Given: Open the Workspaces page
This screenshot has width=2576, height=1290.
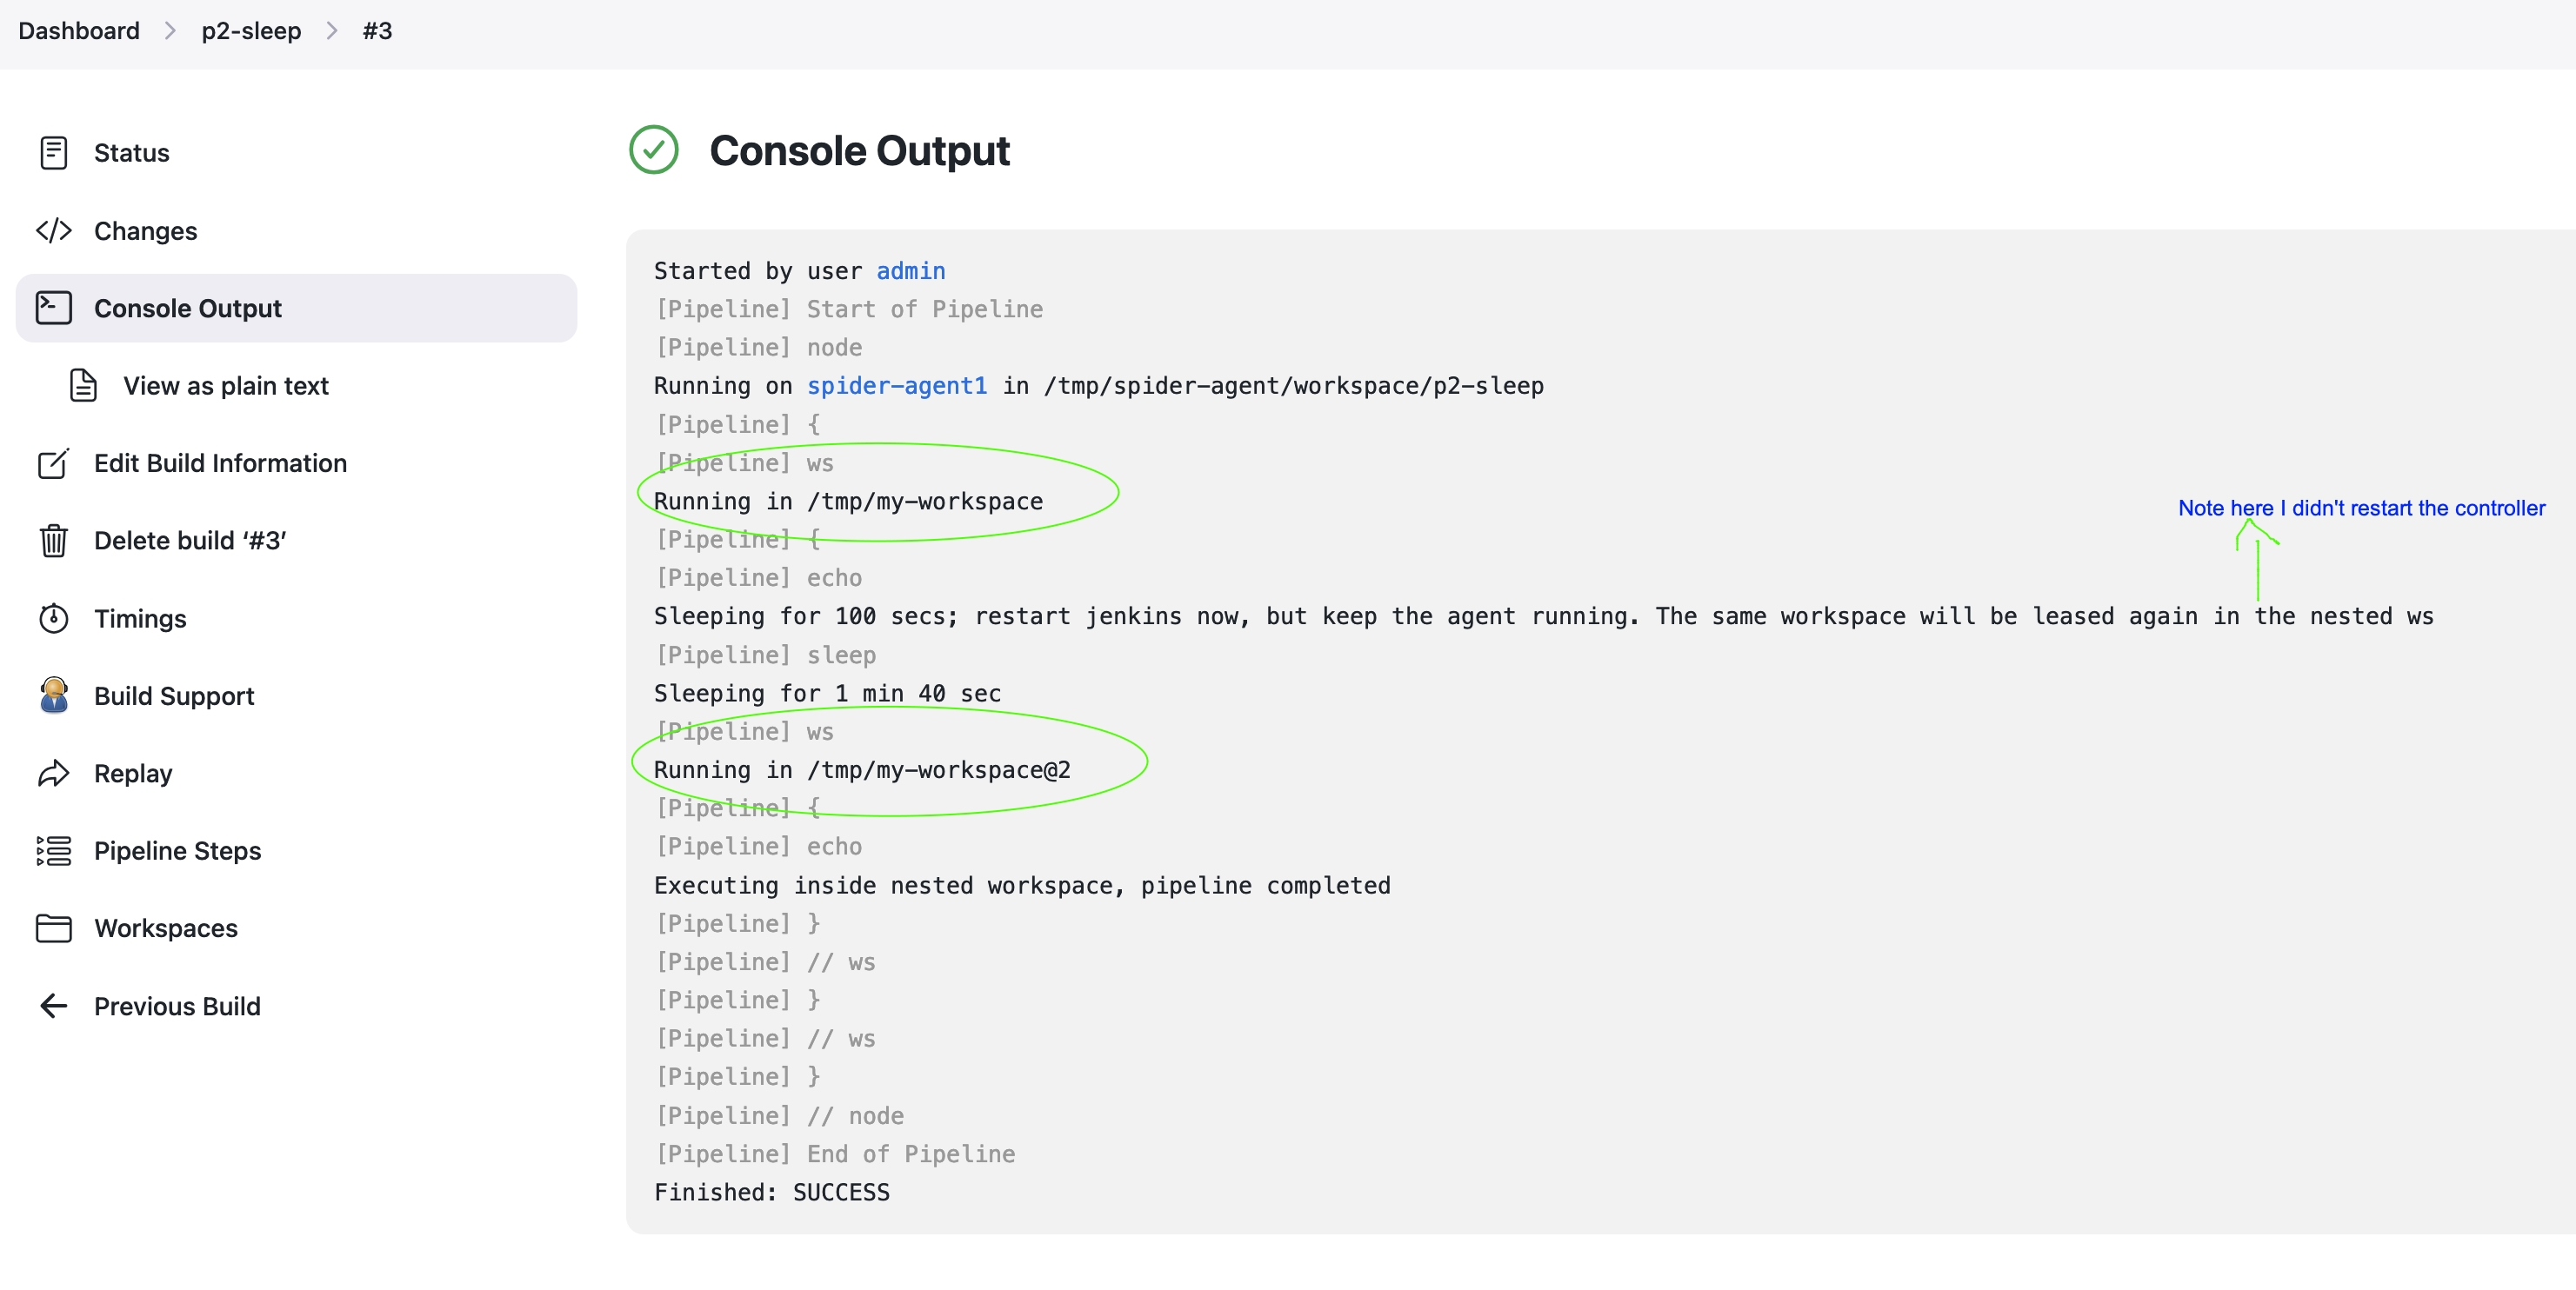Looking at the screenshot, I should coord(166,928).
